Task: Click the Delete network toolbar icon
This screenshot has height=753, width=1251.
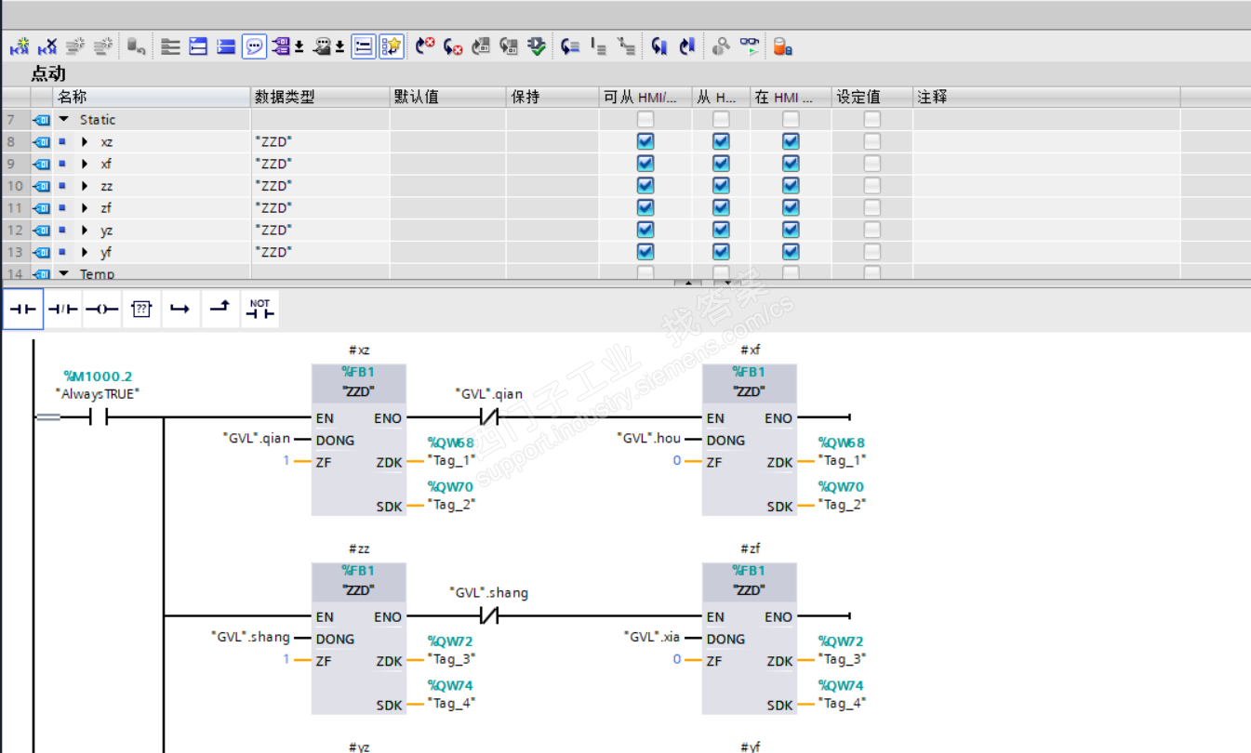Action: point(48,46)
